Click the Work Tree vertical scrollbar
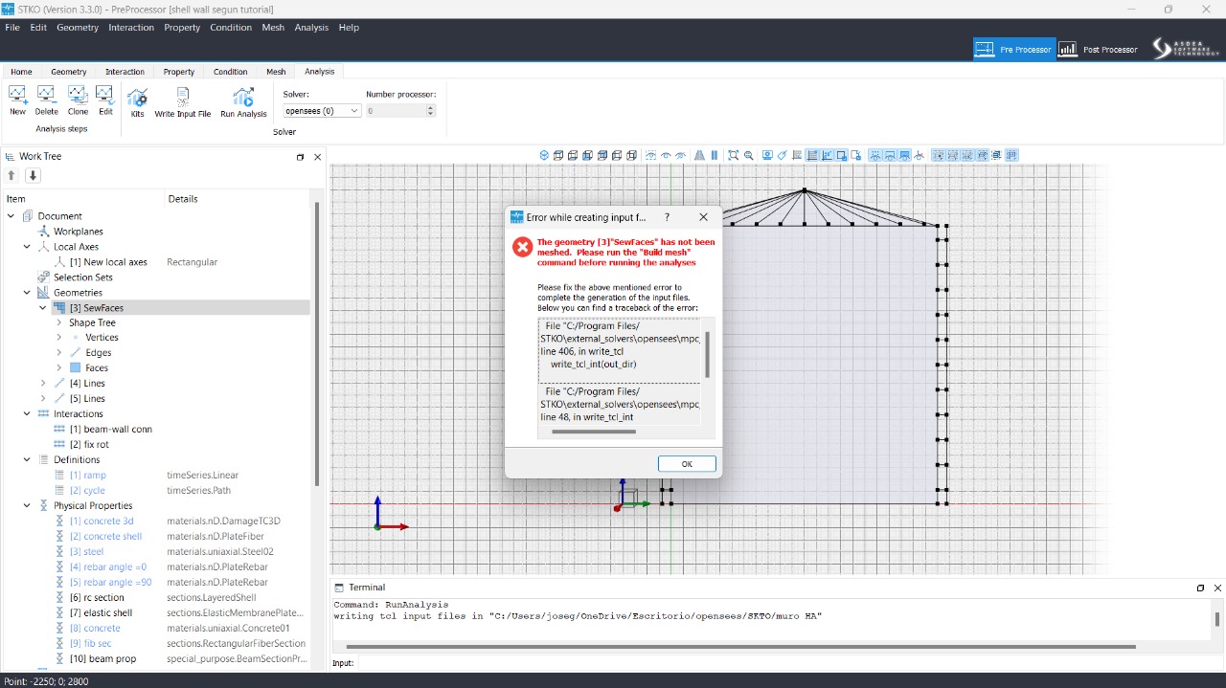This screenshot has height=688, width=1226. (x=317, y=344)
